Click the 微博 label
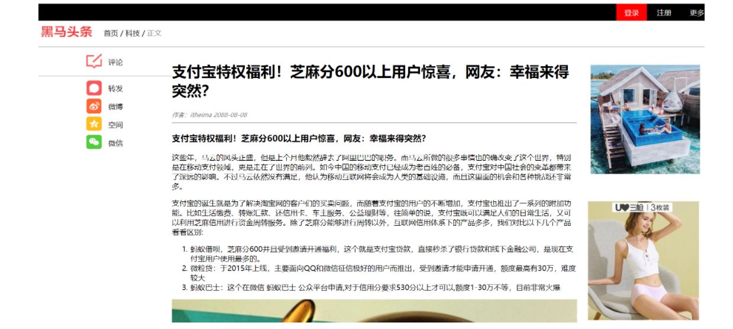 coord(115,107)
